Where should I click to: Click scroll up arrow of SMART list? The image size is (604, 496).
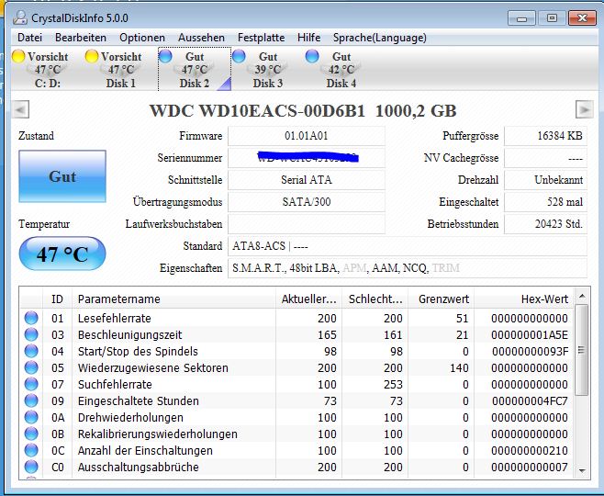click(x=582, y=296)
